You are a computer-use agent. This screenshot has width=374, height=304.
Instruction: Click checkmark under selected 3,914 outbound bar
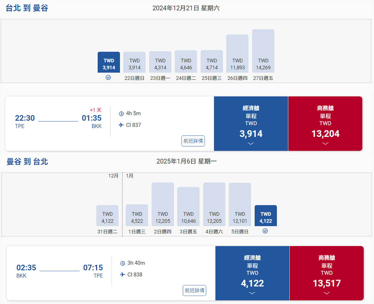coord(108,77)
